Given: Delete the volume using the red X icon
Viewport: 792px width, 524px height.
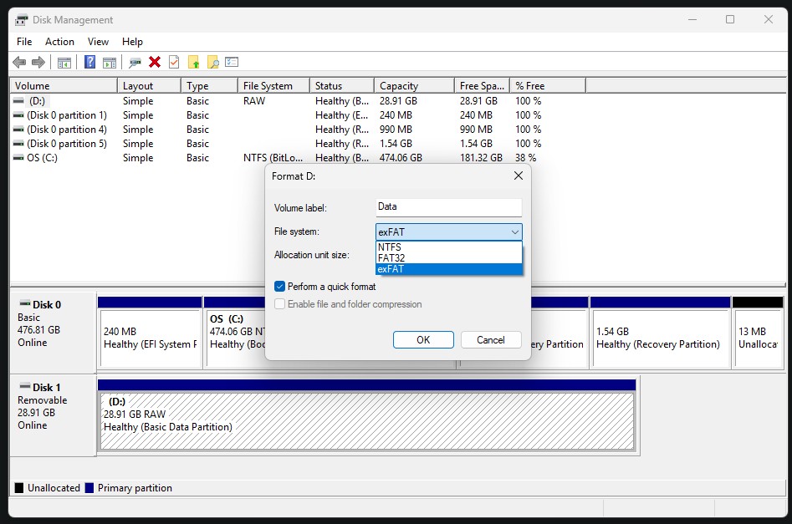Looking at the screenshot, I should [153, 61].
